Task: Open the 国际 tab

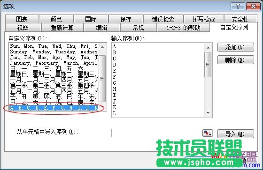Action: (91, 19)
